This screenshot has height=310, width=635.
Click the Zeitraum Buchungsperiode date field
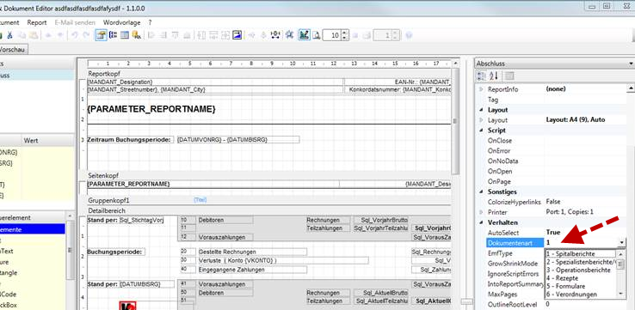237,139
